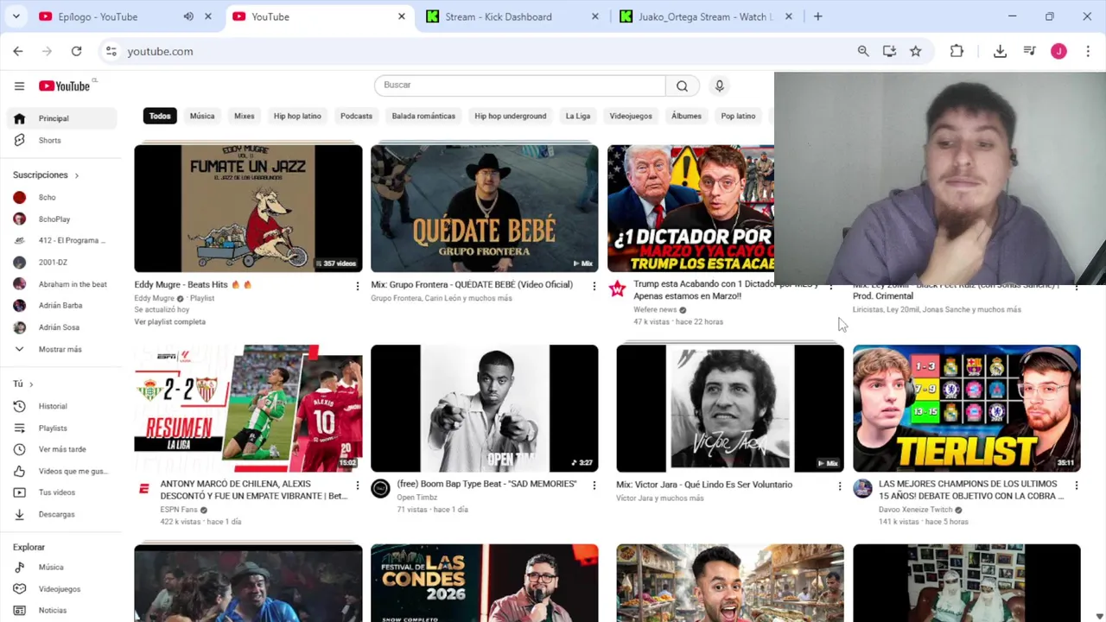Viewport: 1106px width, 622px height.
Task: Open options for Eddy Mugre - Beats Hits
Action: pos(357,286)
